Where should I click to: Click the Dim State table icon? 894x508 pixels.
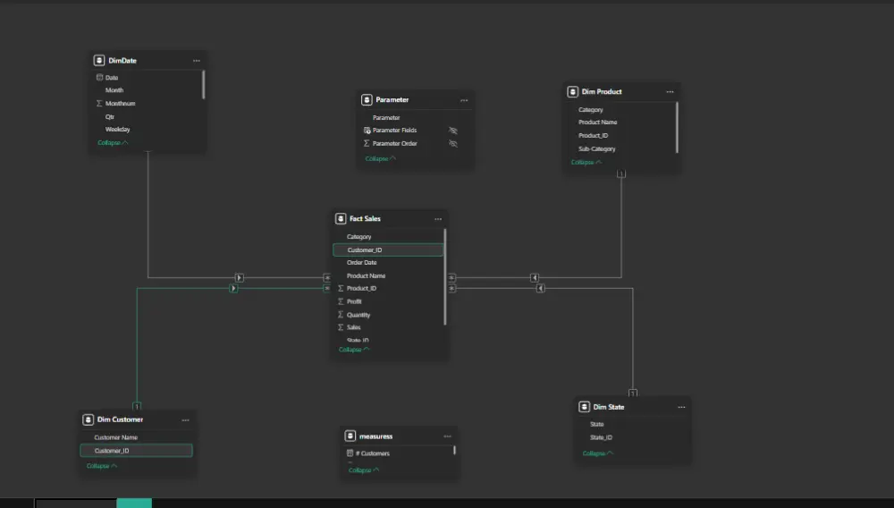[584, 407]
